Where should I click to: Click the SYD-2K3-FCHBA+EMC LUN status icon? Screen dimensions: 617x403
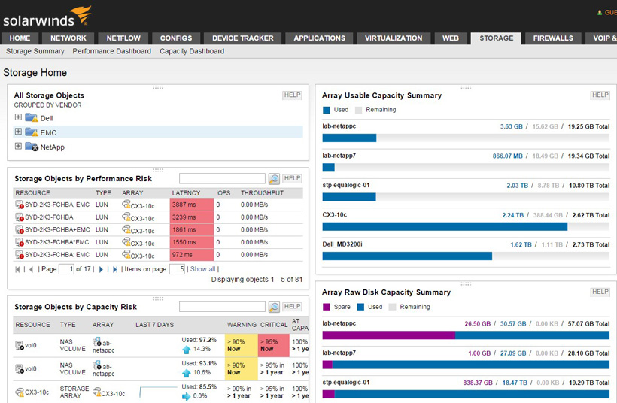20,230
